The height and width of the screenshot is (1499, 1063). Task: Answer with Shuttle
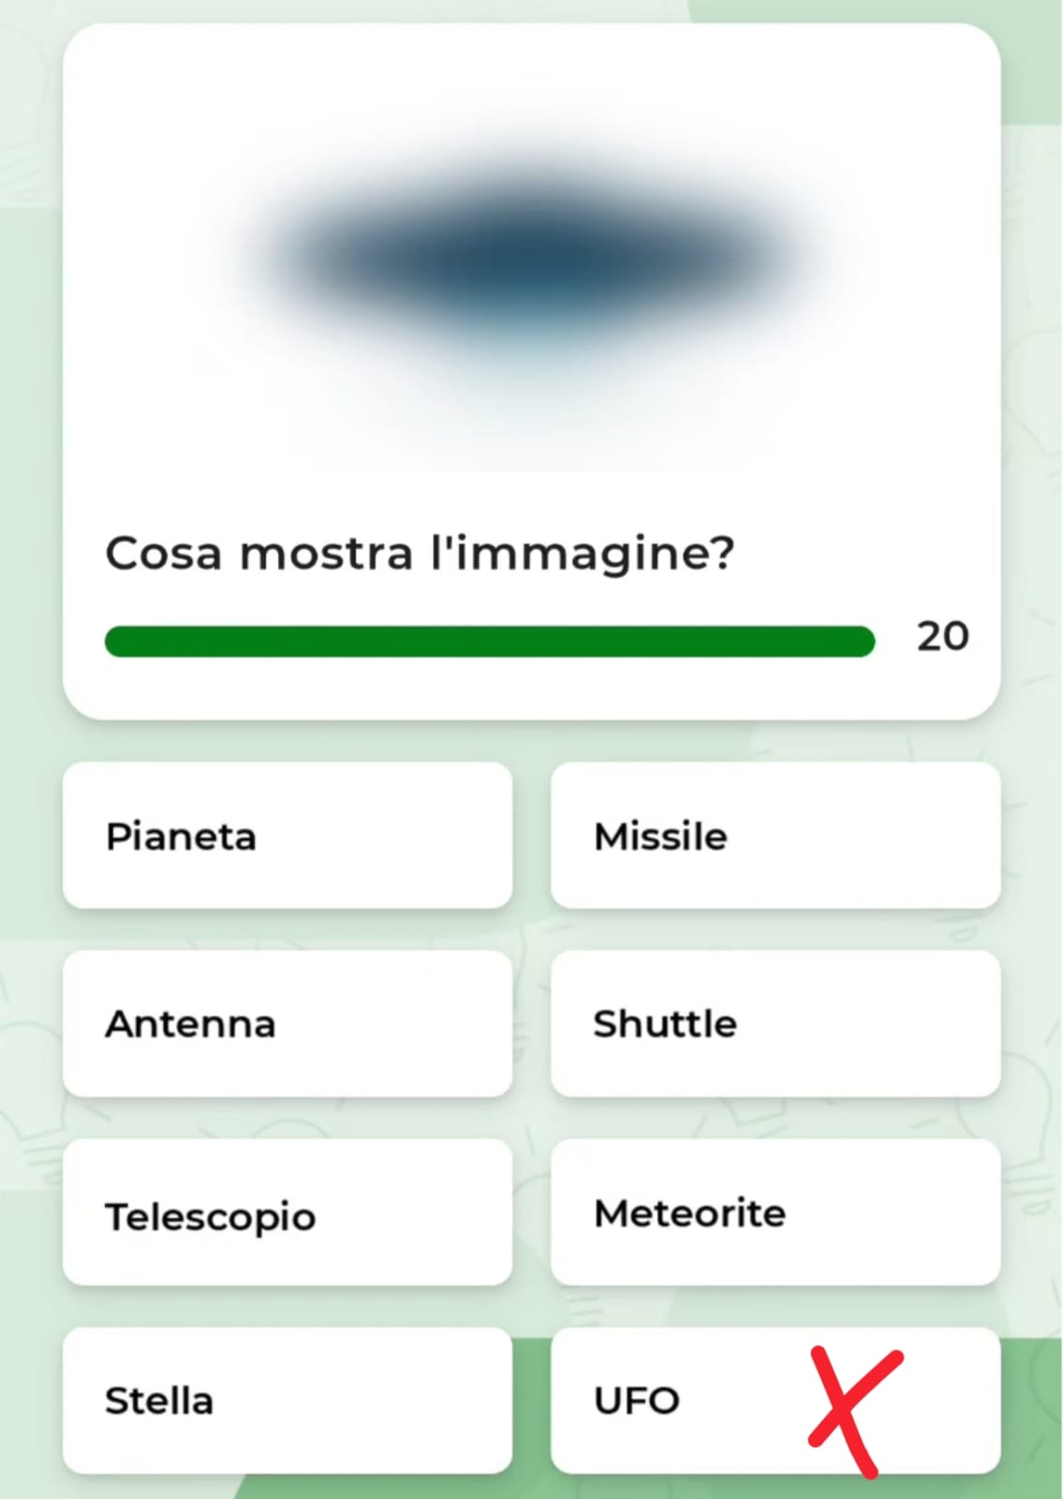coord(775,1024)
